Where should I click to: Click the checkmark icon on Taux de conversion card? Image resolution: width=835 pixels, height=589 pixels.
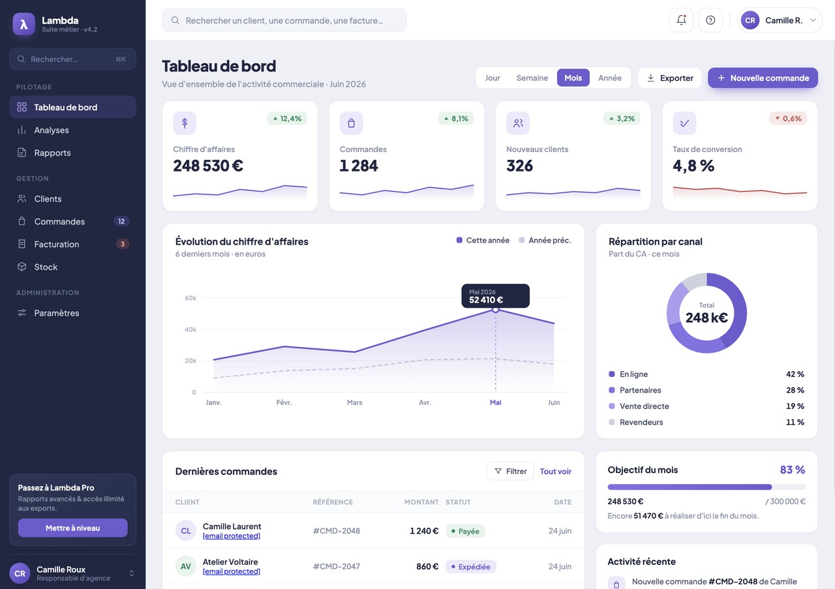(x=684, y=123)
